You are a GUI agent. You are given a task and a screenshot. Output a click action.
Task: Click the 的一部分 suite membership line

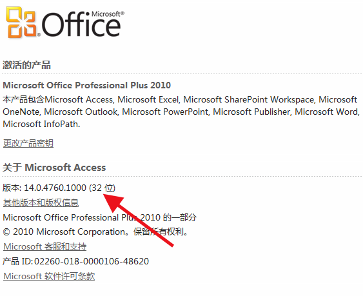(x=100, y=217)
